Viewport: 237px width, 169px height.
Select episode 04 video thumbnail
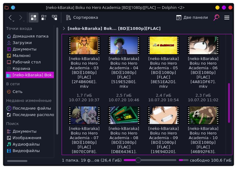124,45
